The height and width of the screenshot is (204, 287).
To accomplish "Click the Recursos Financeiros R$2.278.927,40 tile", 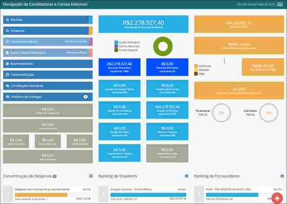I will (120, 67).
